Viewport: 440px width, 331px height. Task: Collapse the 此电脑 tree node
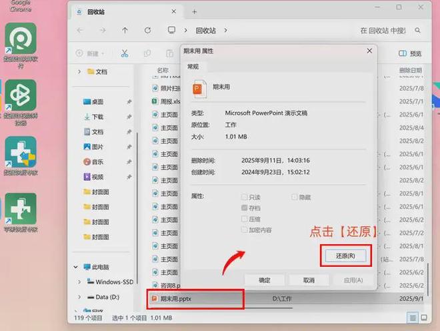point(76,267)
